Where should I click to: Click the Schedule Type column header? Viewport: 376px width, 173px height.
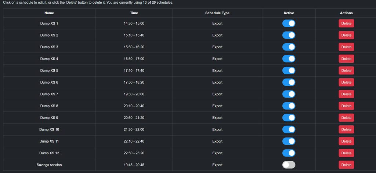pos(217,13)
